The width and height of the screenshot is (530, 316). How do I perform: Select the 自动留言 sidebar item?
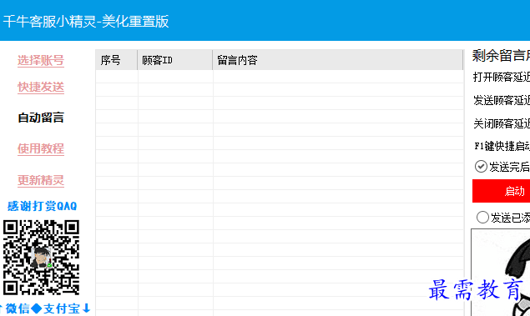click(41, 118)
